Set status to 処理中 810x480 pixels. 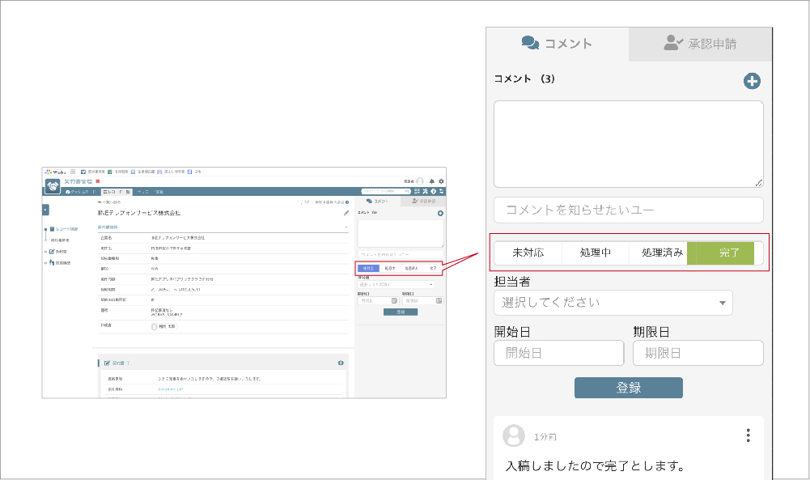[595, 253]
